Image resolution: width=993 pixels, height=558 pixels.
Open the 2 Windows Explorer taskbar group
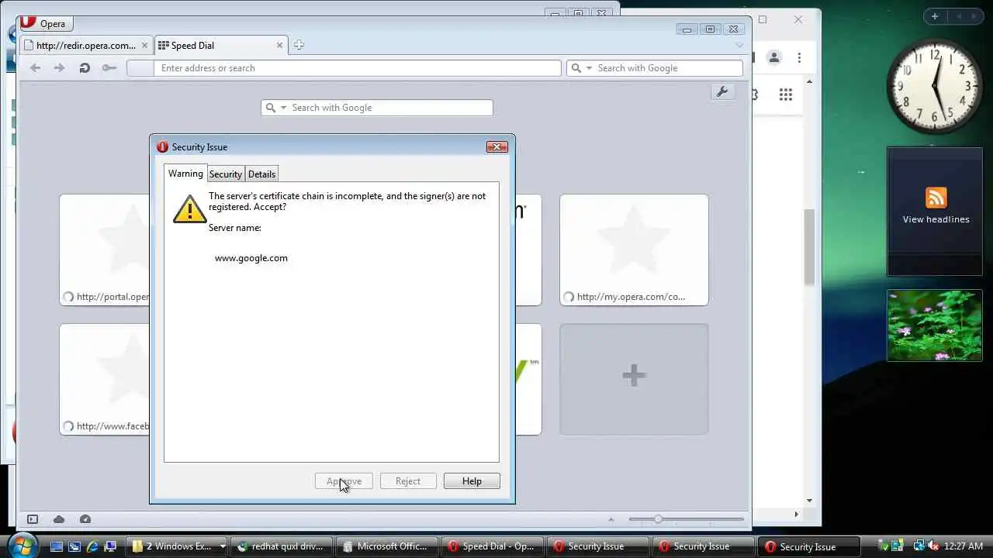coord(177,546)
